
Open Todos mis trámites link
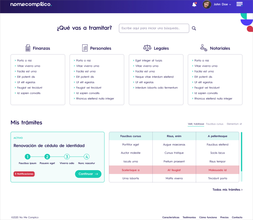tap(227, 190)
